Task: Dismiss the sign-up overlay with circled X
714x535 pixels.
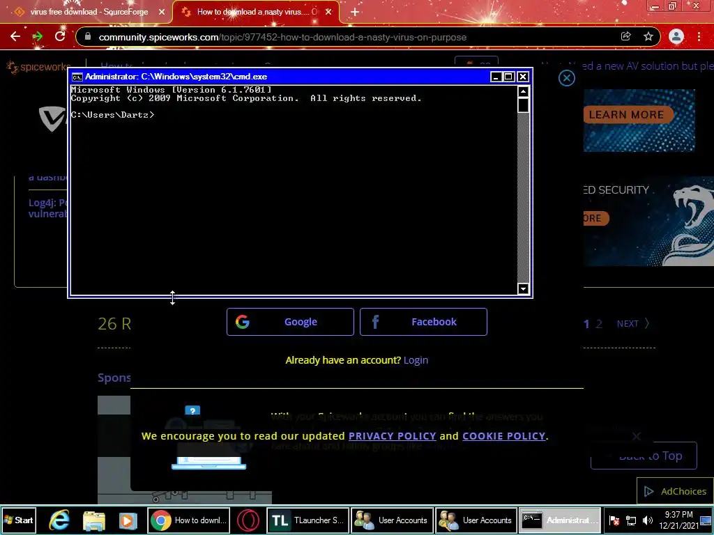Action: tap(566, 78)
